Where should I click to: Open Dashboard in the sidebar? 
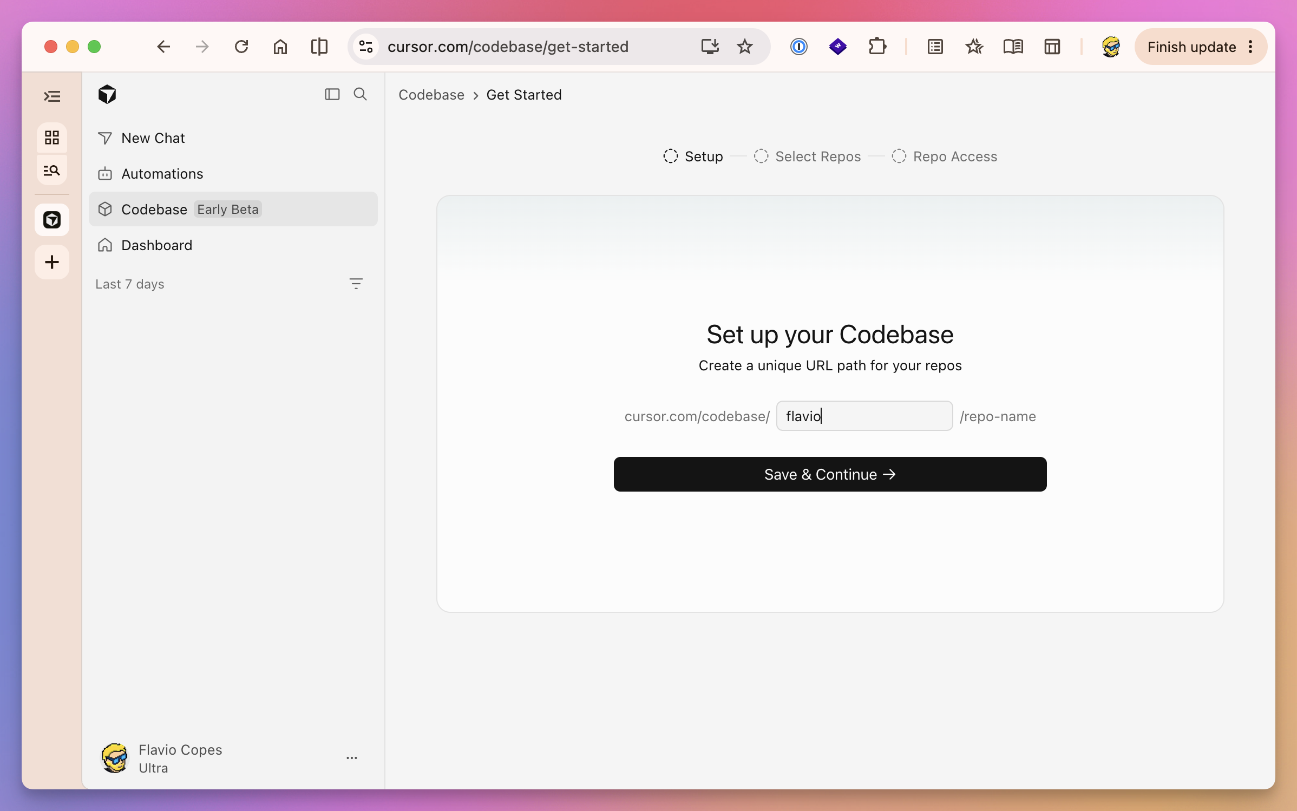233,245
